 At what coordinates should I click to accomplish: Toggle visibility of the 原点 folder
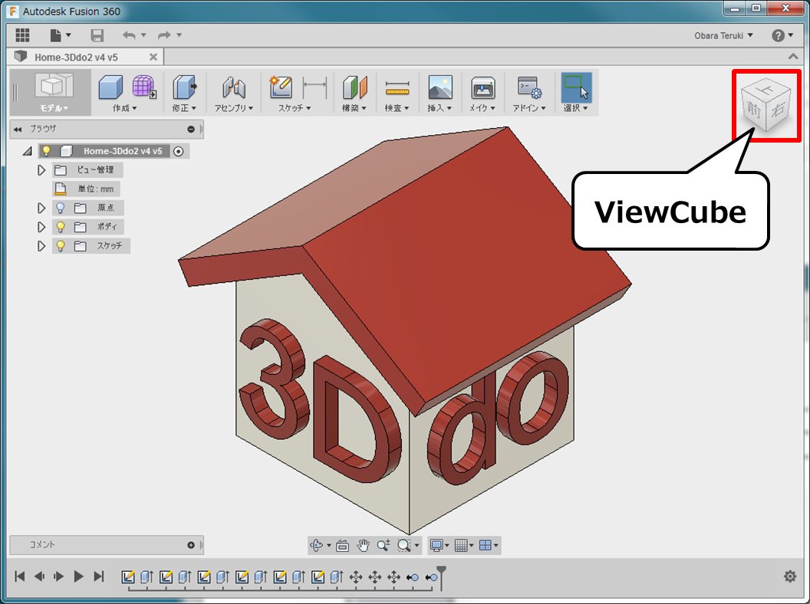pyautogui.click(x=59, y=208)
